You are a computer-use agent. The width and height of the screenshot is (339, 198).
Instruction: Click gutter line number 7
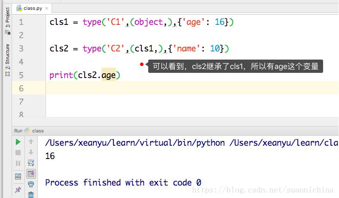(21, 102)
